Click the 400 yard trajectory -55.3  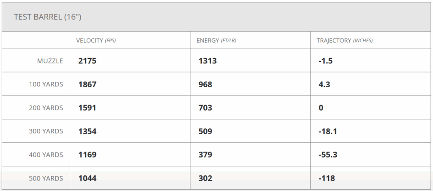tap(328, 155)
